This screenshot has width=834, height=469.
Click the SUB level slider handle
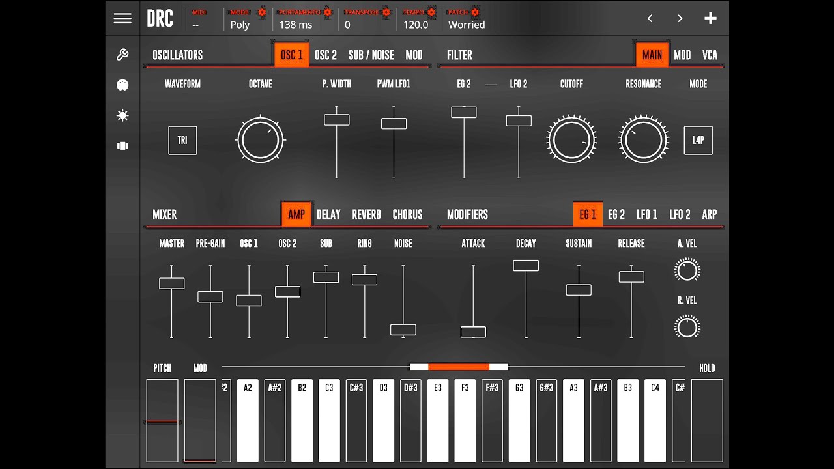pos(326,277)
